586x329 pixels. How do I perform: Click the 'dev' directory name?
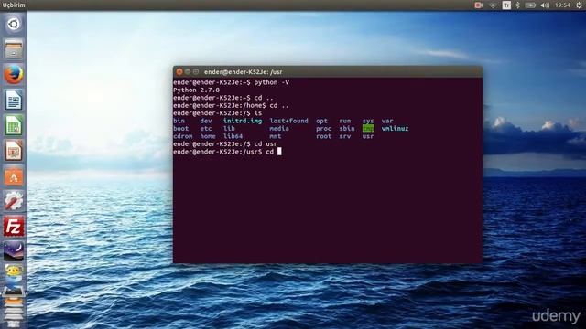pos(206,121)
